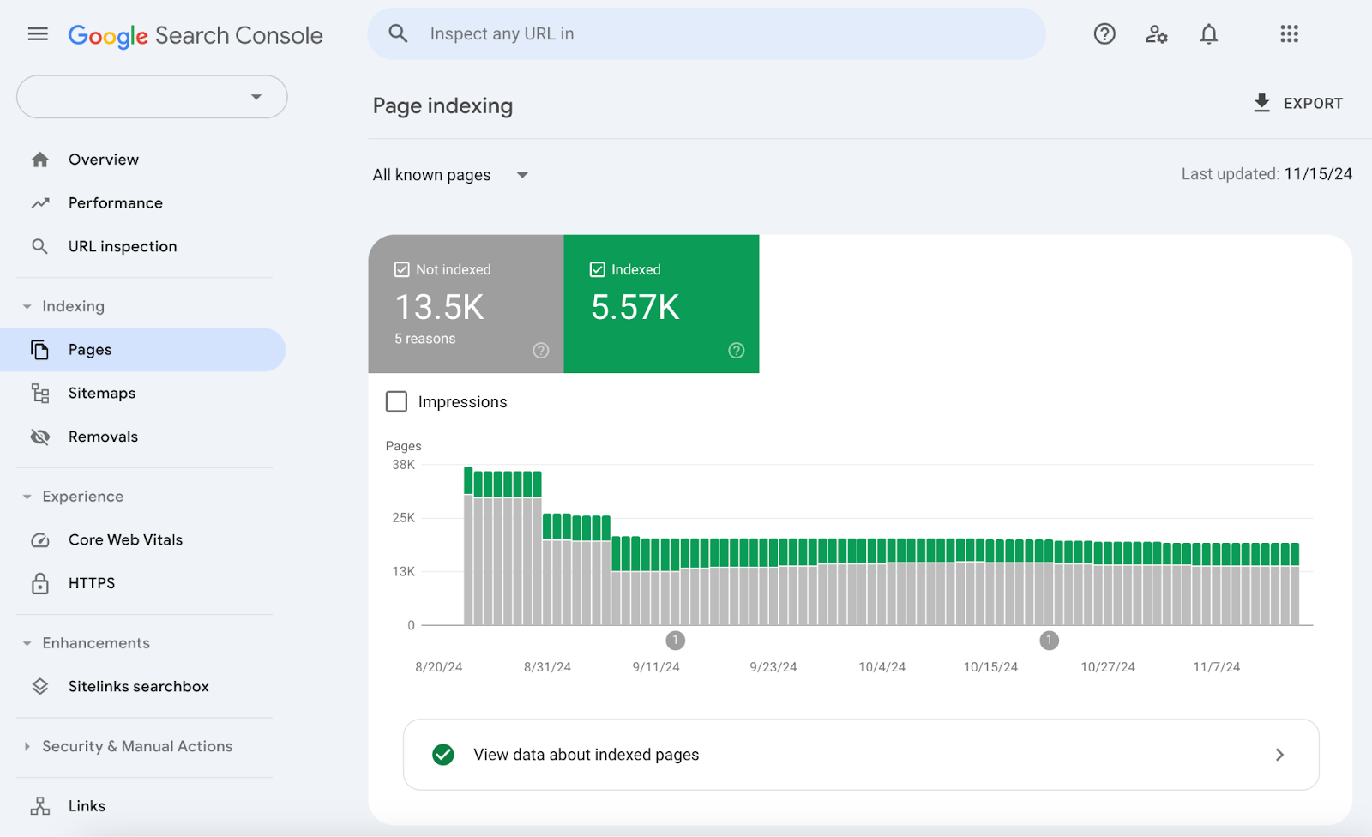Open the All known pages dropdown
This screenshot has width=1372, height=837.
click(x=452, y=174)
